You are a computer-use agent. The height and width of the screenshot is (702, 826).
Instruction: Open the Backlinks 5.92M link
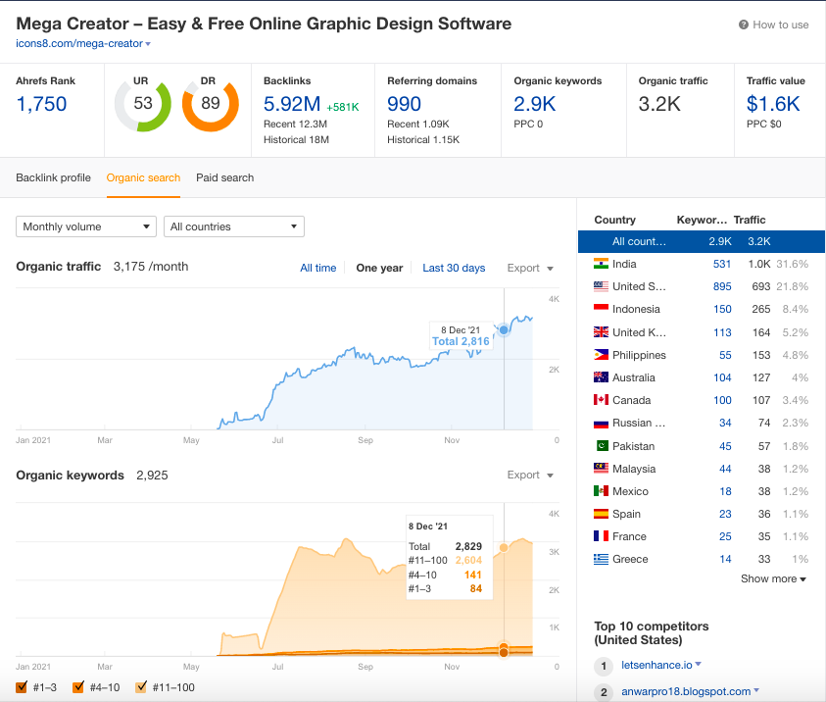click(x=292, y=104)
